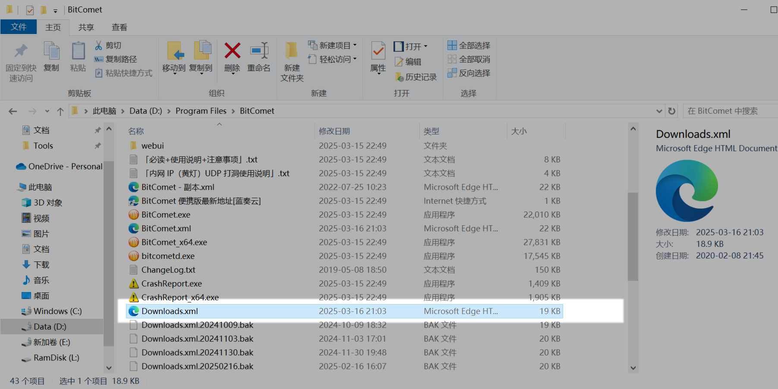The image size is (778, 389).
Task: Click 此电脑 in address breadcrumb
Action: tap(104, 111)
